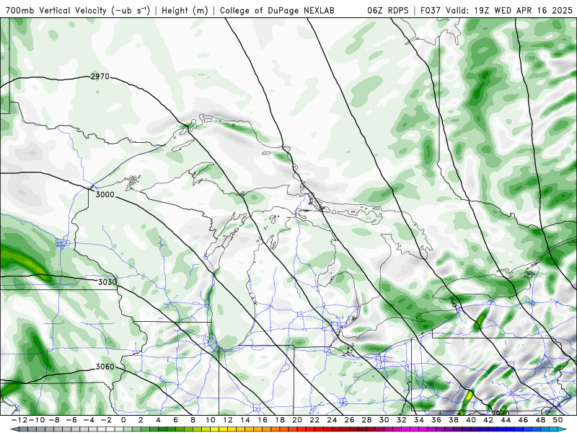This screenshot has width=577, height=433.
Task: Click the 40 colorbar label
Action: click(x=471, y=420)
